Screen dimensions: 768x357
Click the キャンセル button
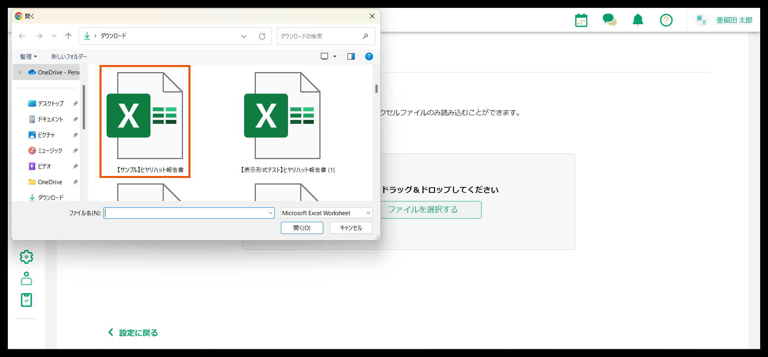coord(351,228)
